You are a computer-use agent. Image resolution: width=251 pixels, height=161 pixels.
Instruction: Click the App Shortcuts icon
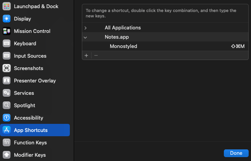pyautogui.click(x=7, y=130)
